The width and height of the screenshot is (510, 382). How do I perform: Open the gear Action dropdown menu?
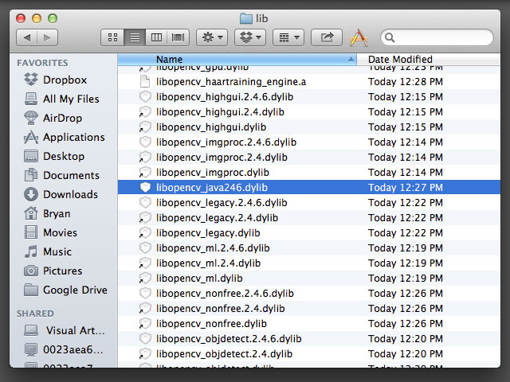pyautogui.click(x=213, y=37)
